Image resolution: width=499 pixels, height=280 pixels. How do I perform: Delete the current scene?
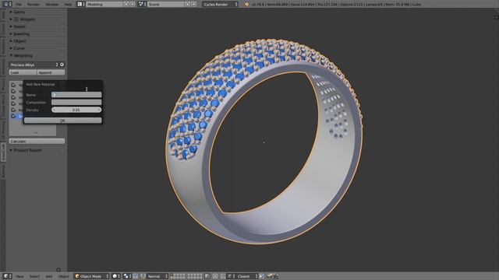click(194, 4)
